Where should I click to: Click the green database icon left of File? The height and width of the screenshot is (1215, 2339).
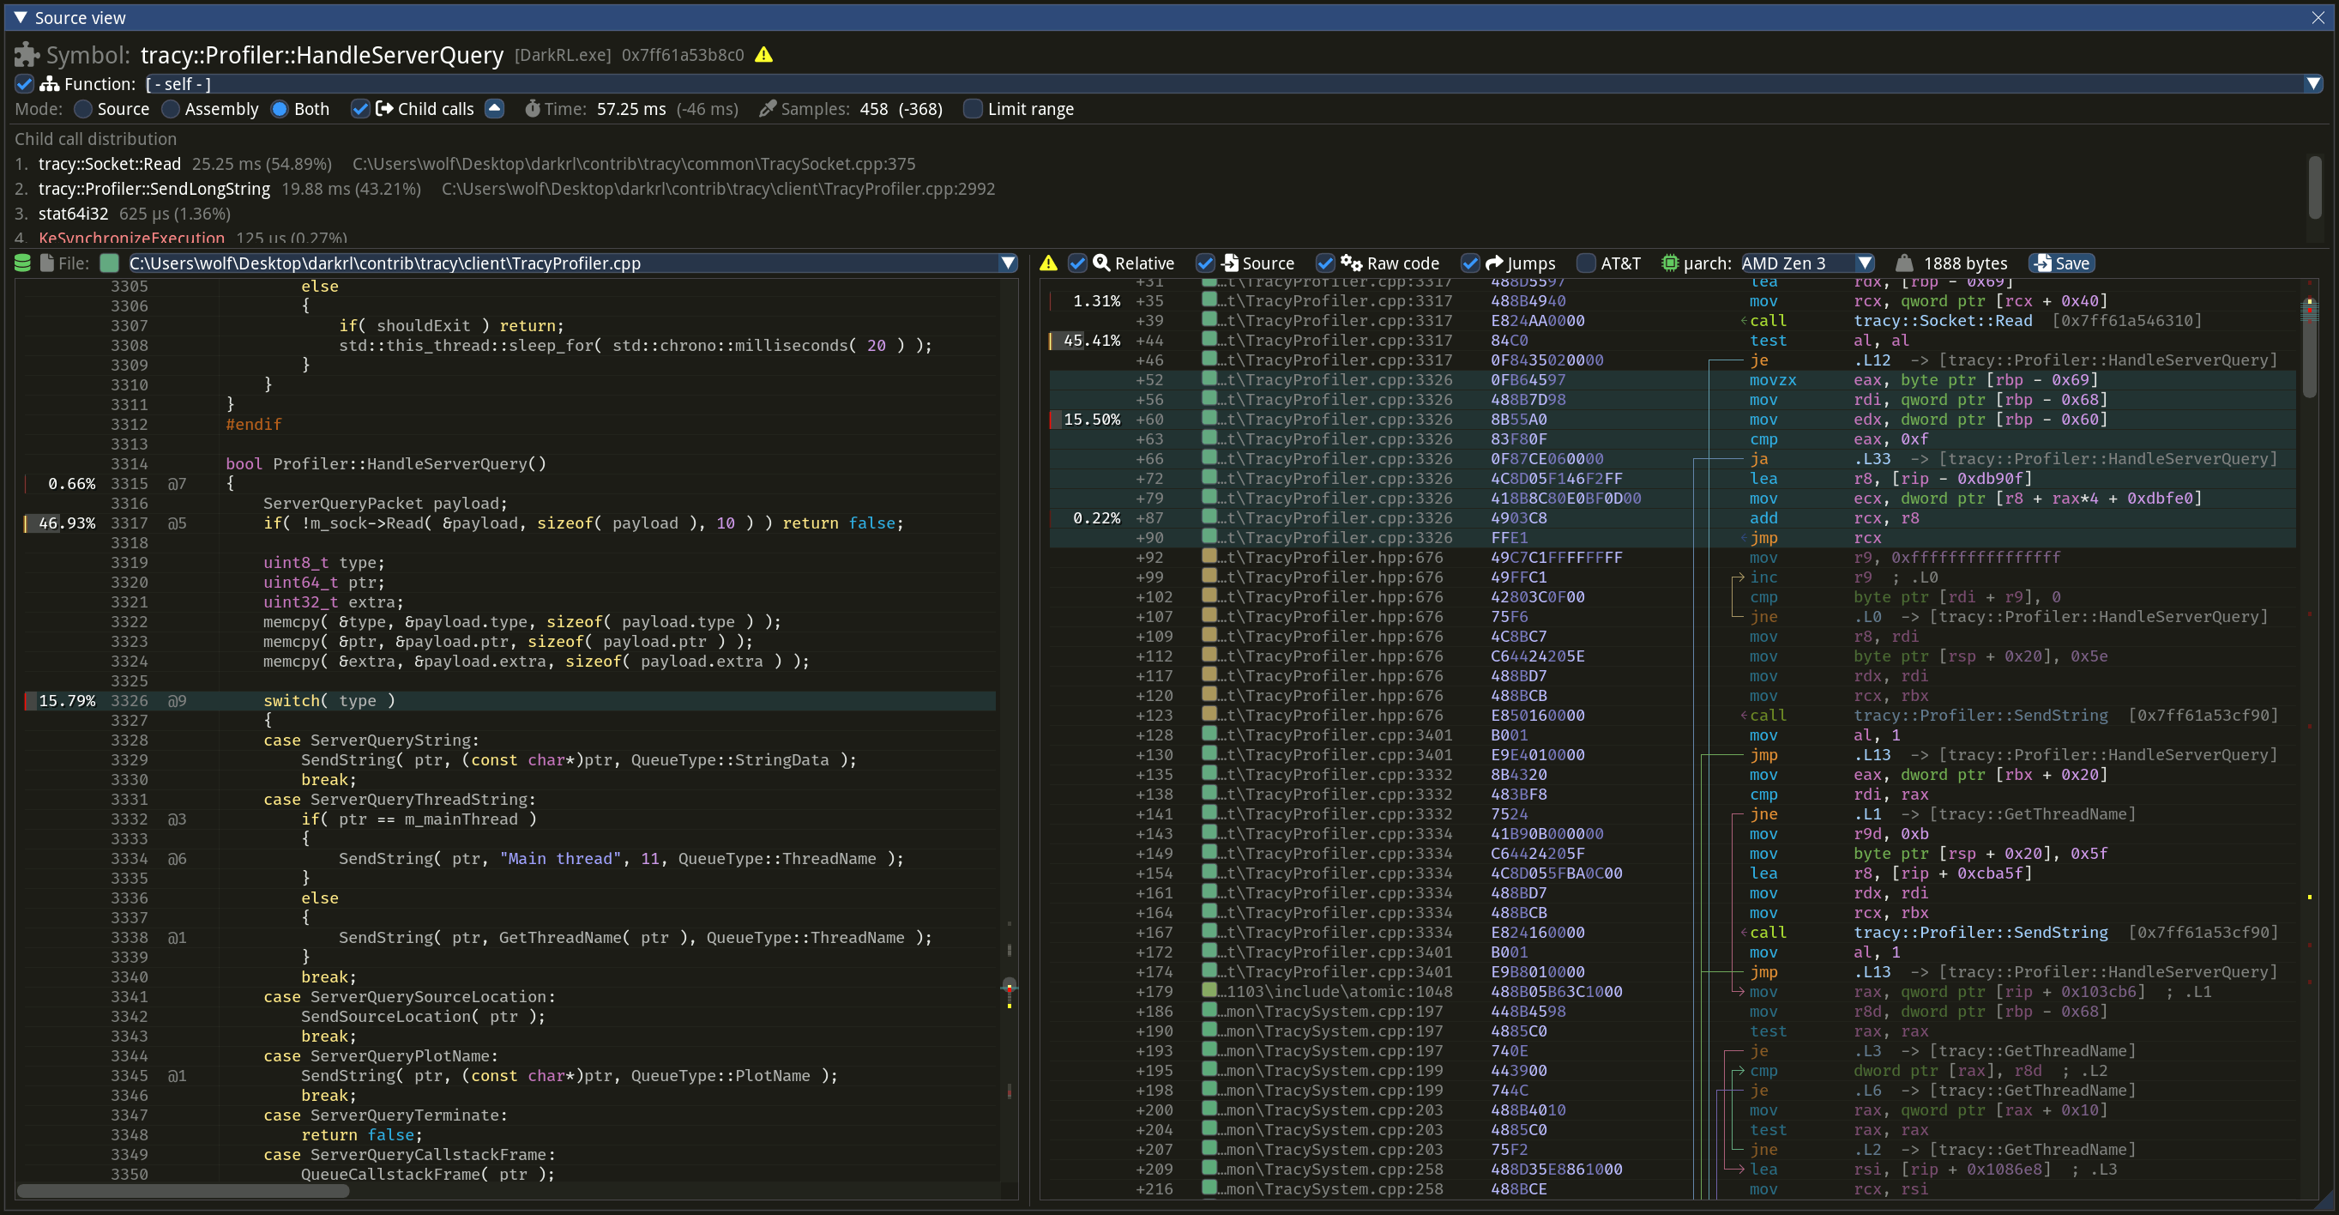[x=22, y=263]
